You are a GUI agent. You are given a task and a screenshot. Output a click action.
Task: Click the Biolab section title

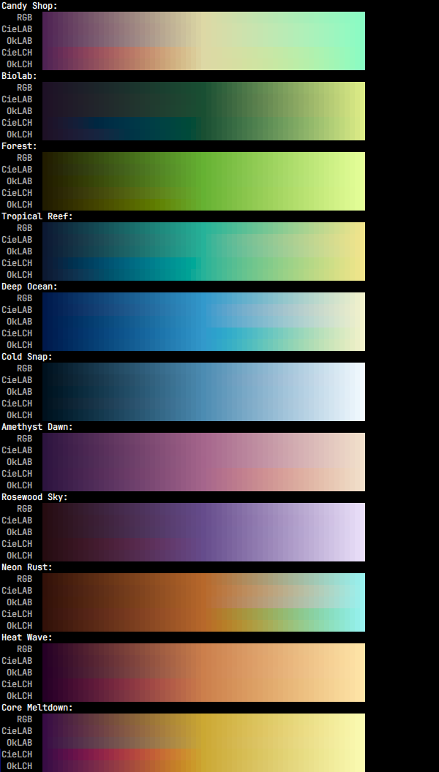[x=19, y=76]
